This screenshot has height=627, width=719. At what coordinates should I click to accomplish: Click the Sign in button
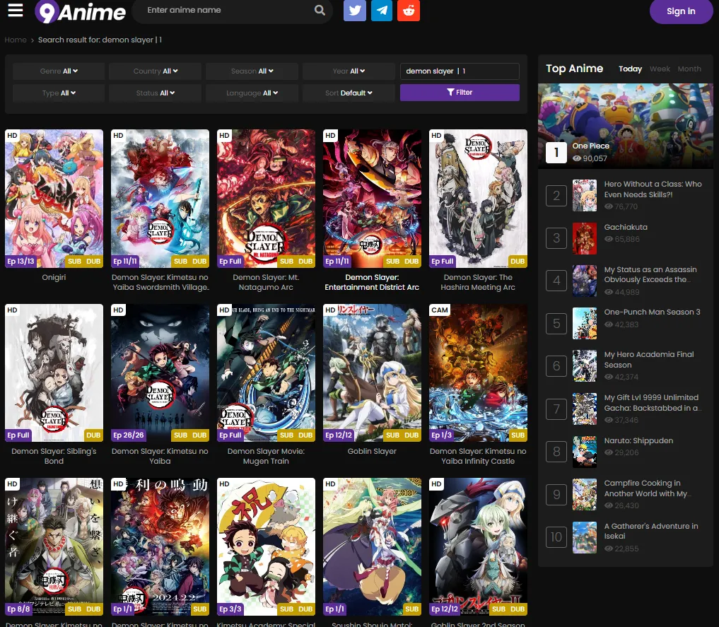(x=680, y=11)
